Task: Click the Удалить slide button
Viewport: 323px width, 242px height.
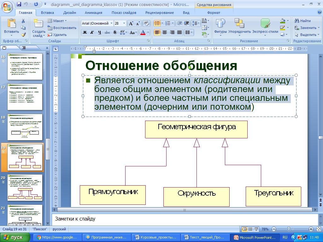Action: click(x=57, y=35)
